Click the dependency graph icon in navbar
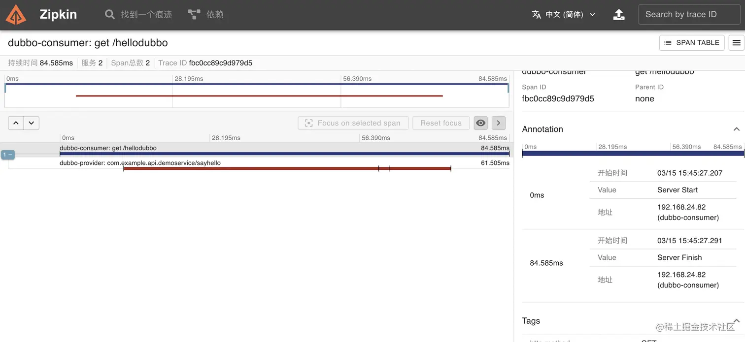The width and height of the screenshot is (745, 342). click(194, 15)
